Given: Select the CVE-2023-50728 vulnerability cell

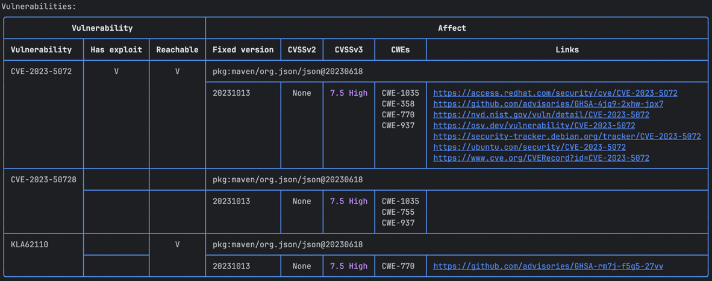Looking at the screenshot, I should 43,179.
